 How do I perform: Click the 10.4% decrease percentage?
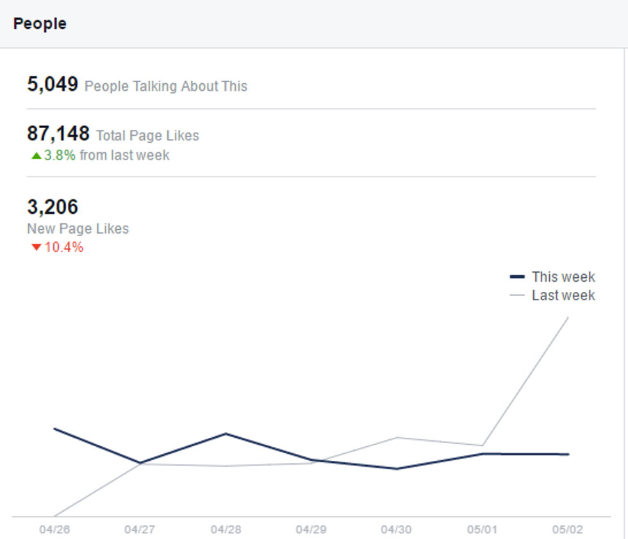63,248
